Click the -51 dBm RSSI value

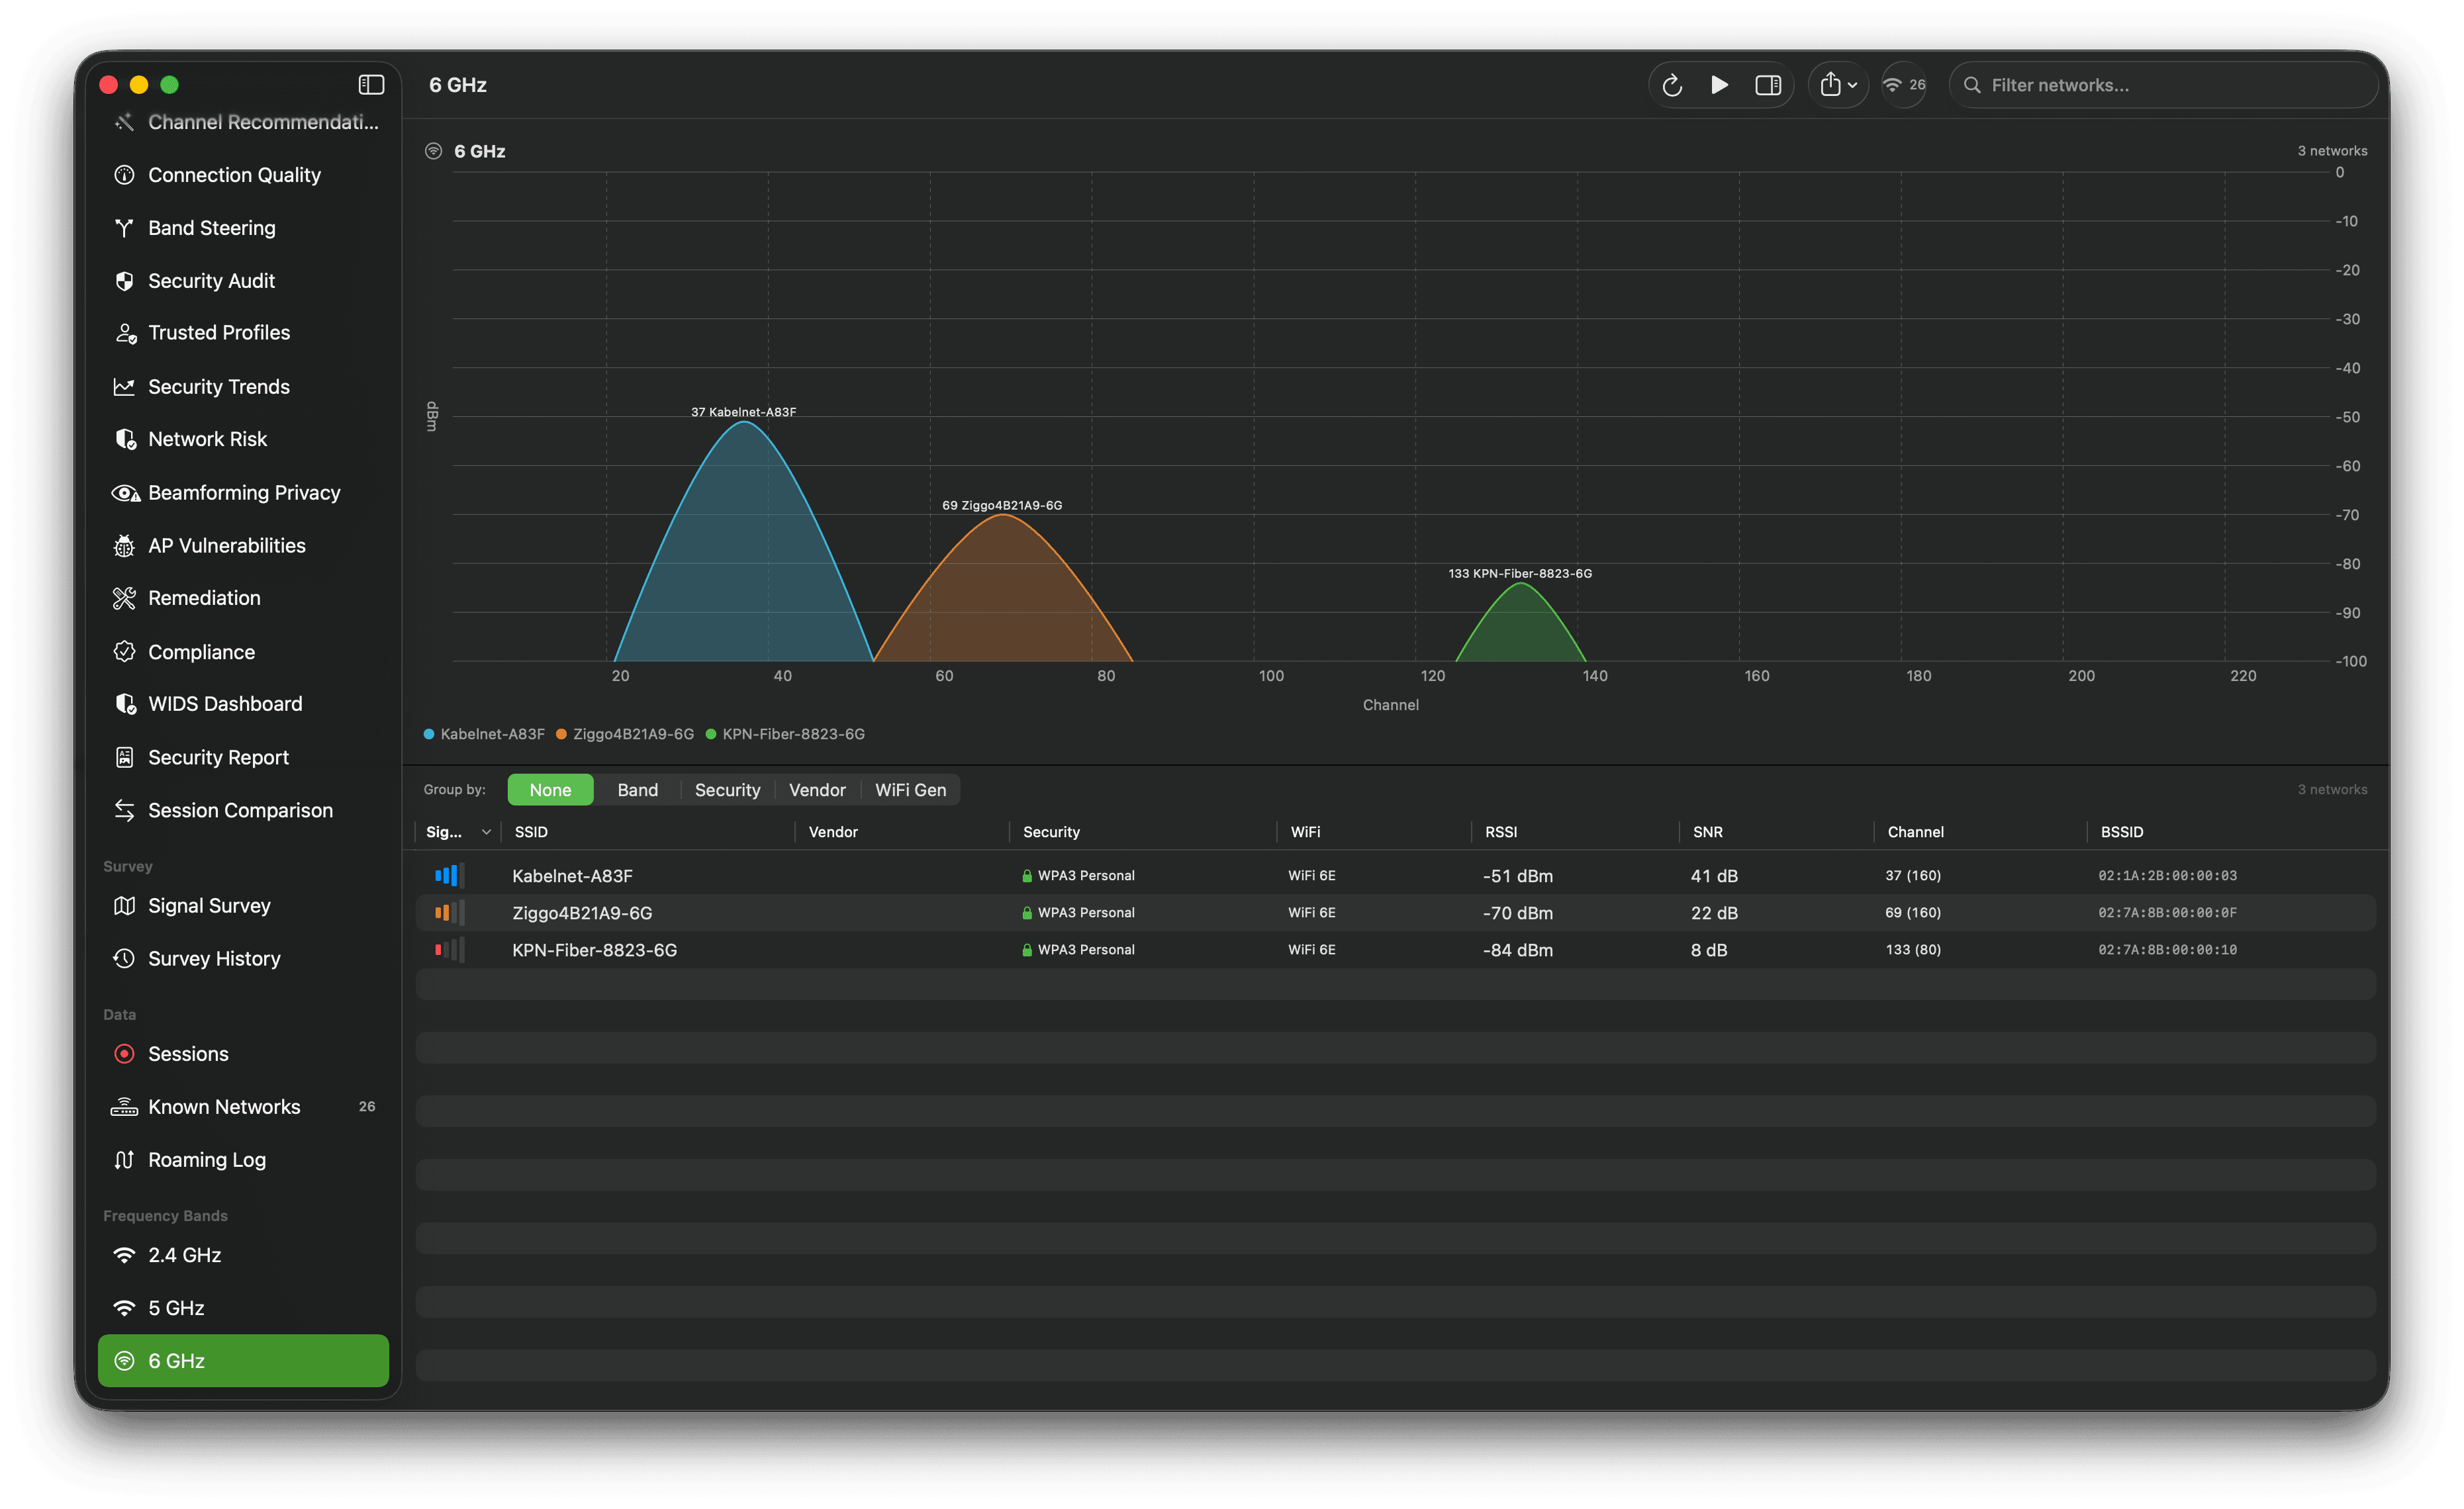pyautogui.click(x=1517, y=876)
